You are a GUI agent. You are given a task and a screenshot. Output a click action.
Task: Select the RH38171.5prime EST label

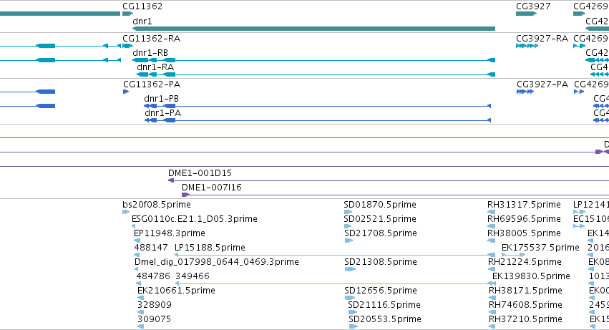click(525, 291)
